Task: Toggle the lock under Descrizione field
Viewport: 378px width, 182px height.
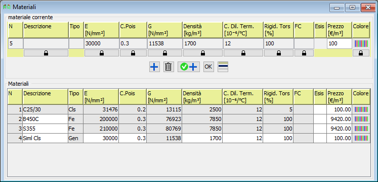Action: 46,53
